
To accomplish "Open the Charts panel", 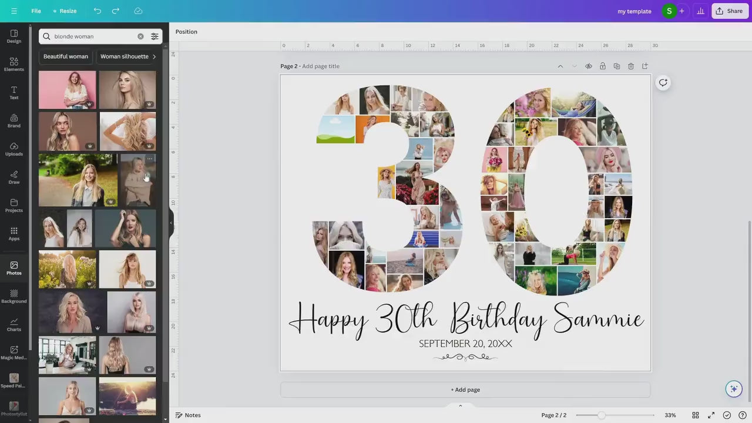I will point(14,324).
